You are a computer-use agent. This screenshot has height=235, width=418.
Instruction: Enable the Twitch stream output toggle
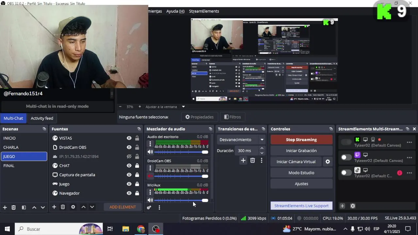(x=346, y=157)
